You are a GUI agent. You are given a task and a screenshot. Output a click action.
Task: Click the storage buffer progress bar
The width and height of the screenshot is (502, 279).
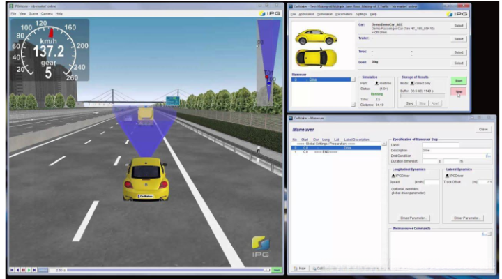pos(423,96)
